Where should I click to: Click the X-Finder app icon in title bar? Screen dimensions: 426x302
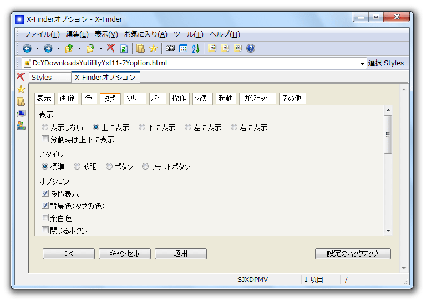click(19, 19)
